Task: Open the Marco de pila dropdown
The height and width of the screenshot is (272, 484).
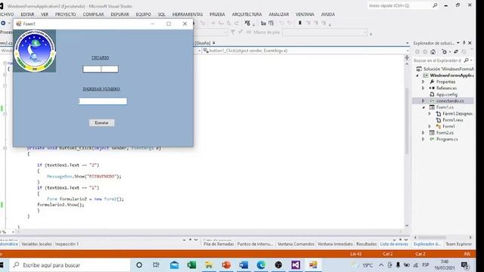Action: coord(365,32)
